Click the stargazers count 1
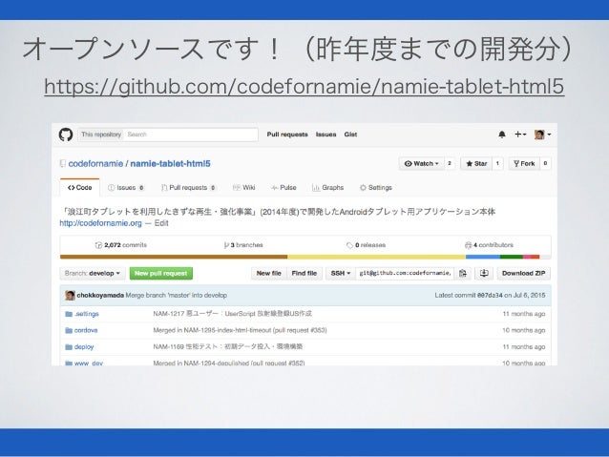Viewport: 609px width, 457px height. coord(497,163)
